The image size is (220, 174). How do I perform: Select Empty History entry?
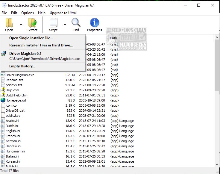click(22, 66)
